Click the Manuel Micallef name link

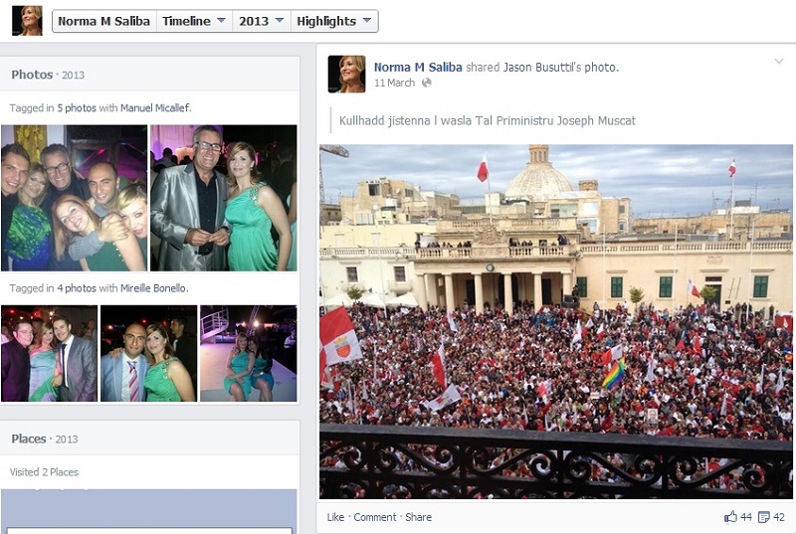tap(154, 107)
